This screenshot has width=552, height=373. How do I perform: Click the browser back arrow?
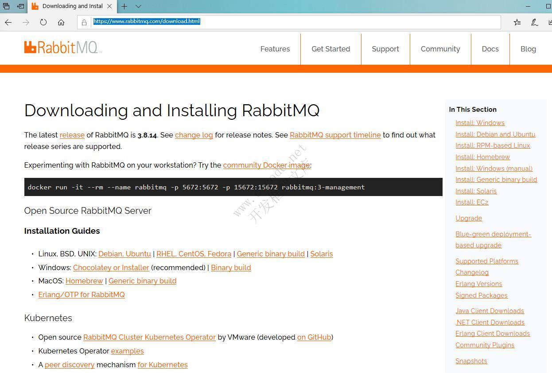pyautogui.click(x=8, y=22)
